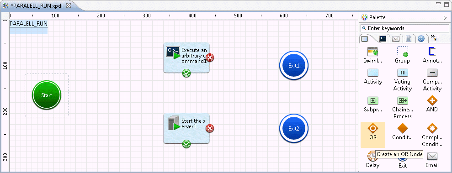Select the Compensation Activity tool
Viewport: 452px width, 173px height.
pos(432,80)
